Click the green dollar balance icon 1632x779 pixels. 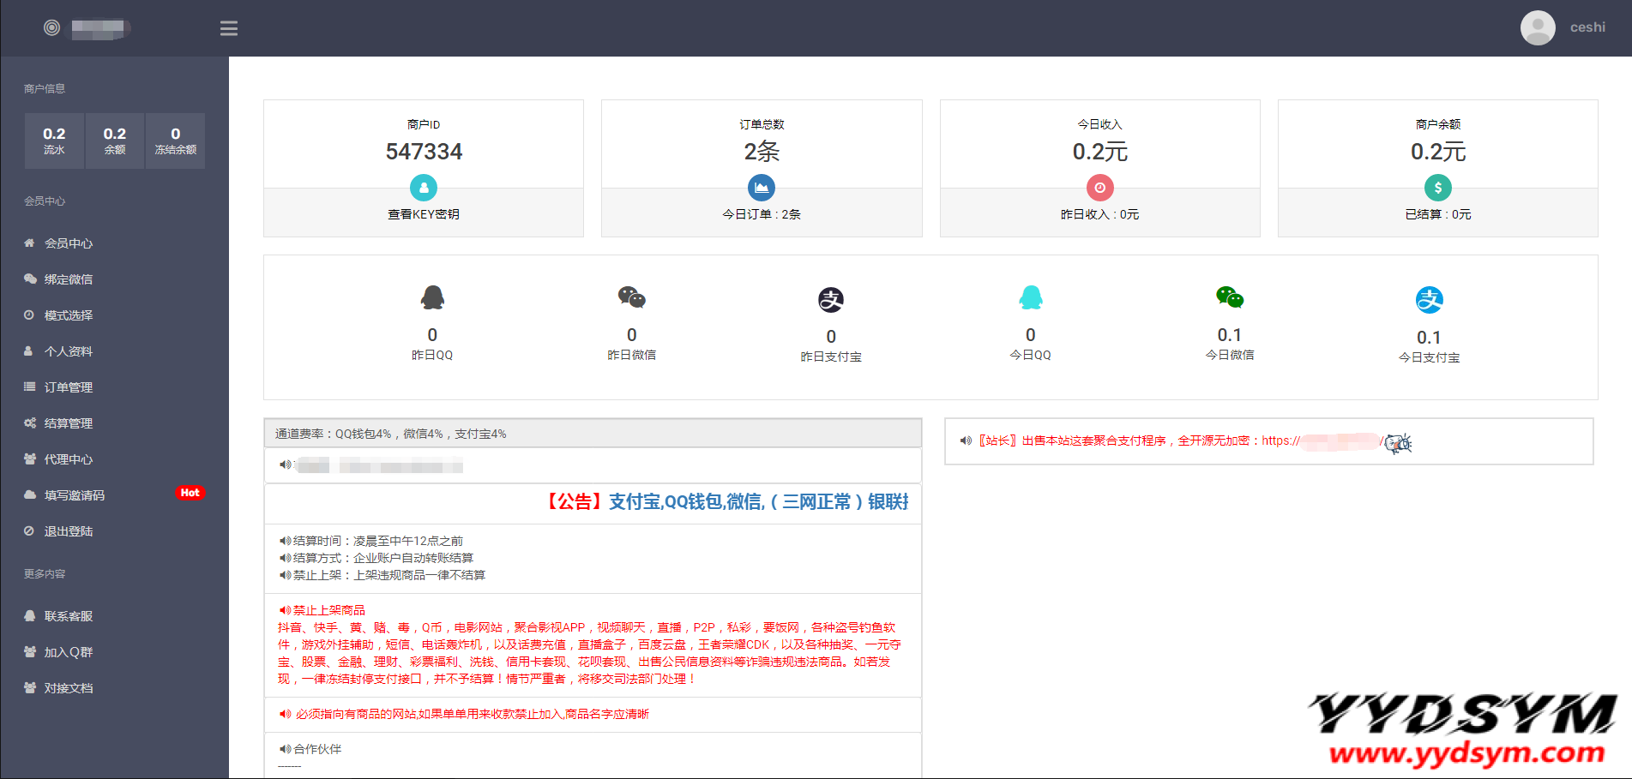(x=1437, y=187)
